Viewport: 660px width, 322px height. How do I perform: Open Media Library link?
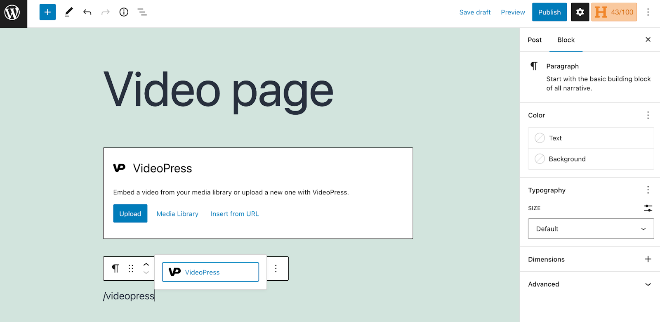tap(177, 214)
